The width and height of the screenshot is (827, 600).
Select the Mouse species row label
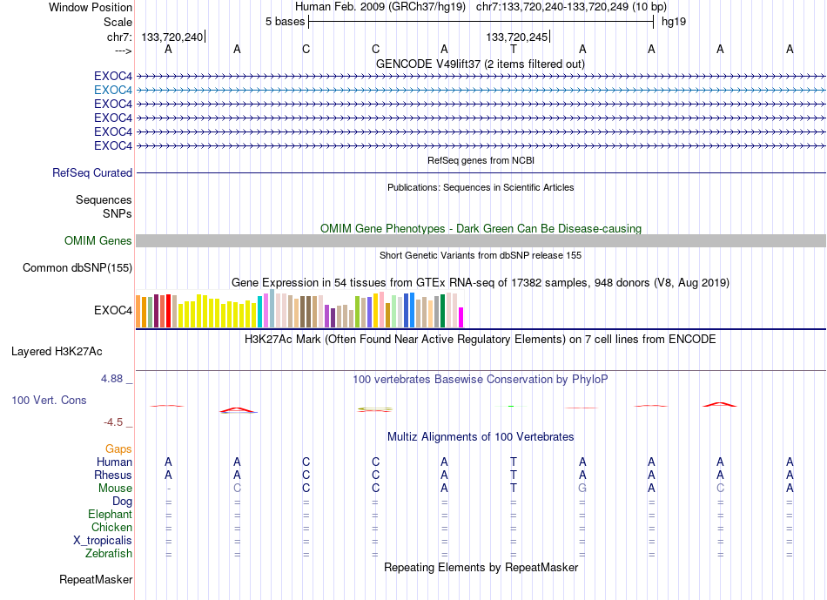pos(115,489)
